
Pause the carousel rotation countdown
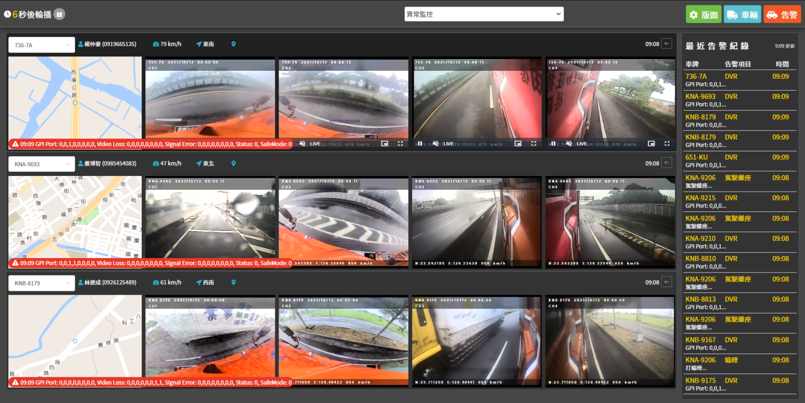coord(59,14)
